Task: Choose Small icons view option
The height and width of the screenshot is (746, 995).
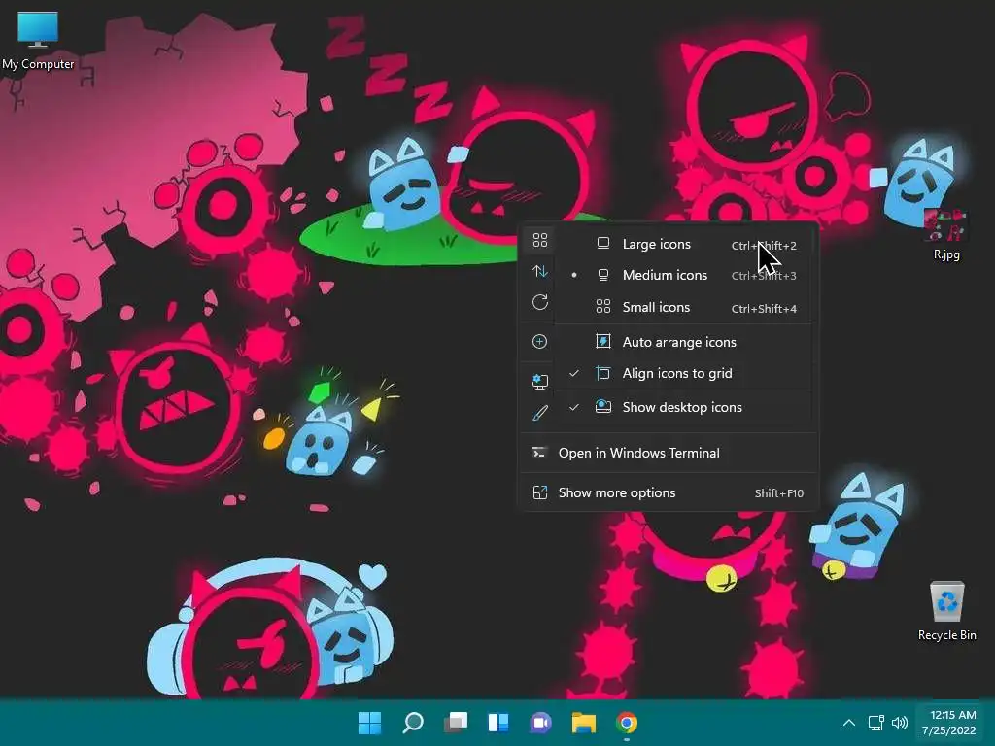Action: tap(684, 308)
